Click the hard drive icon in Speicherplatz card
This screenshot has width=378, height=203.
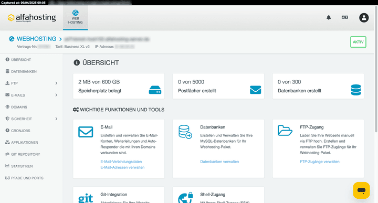tap(155, 90)
